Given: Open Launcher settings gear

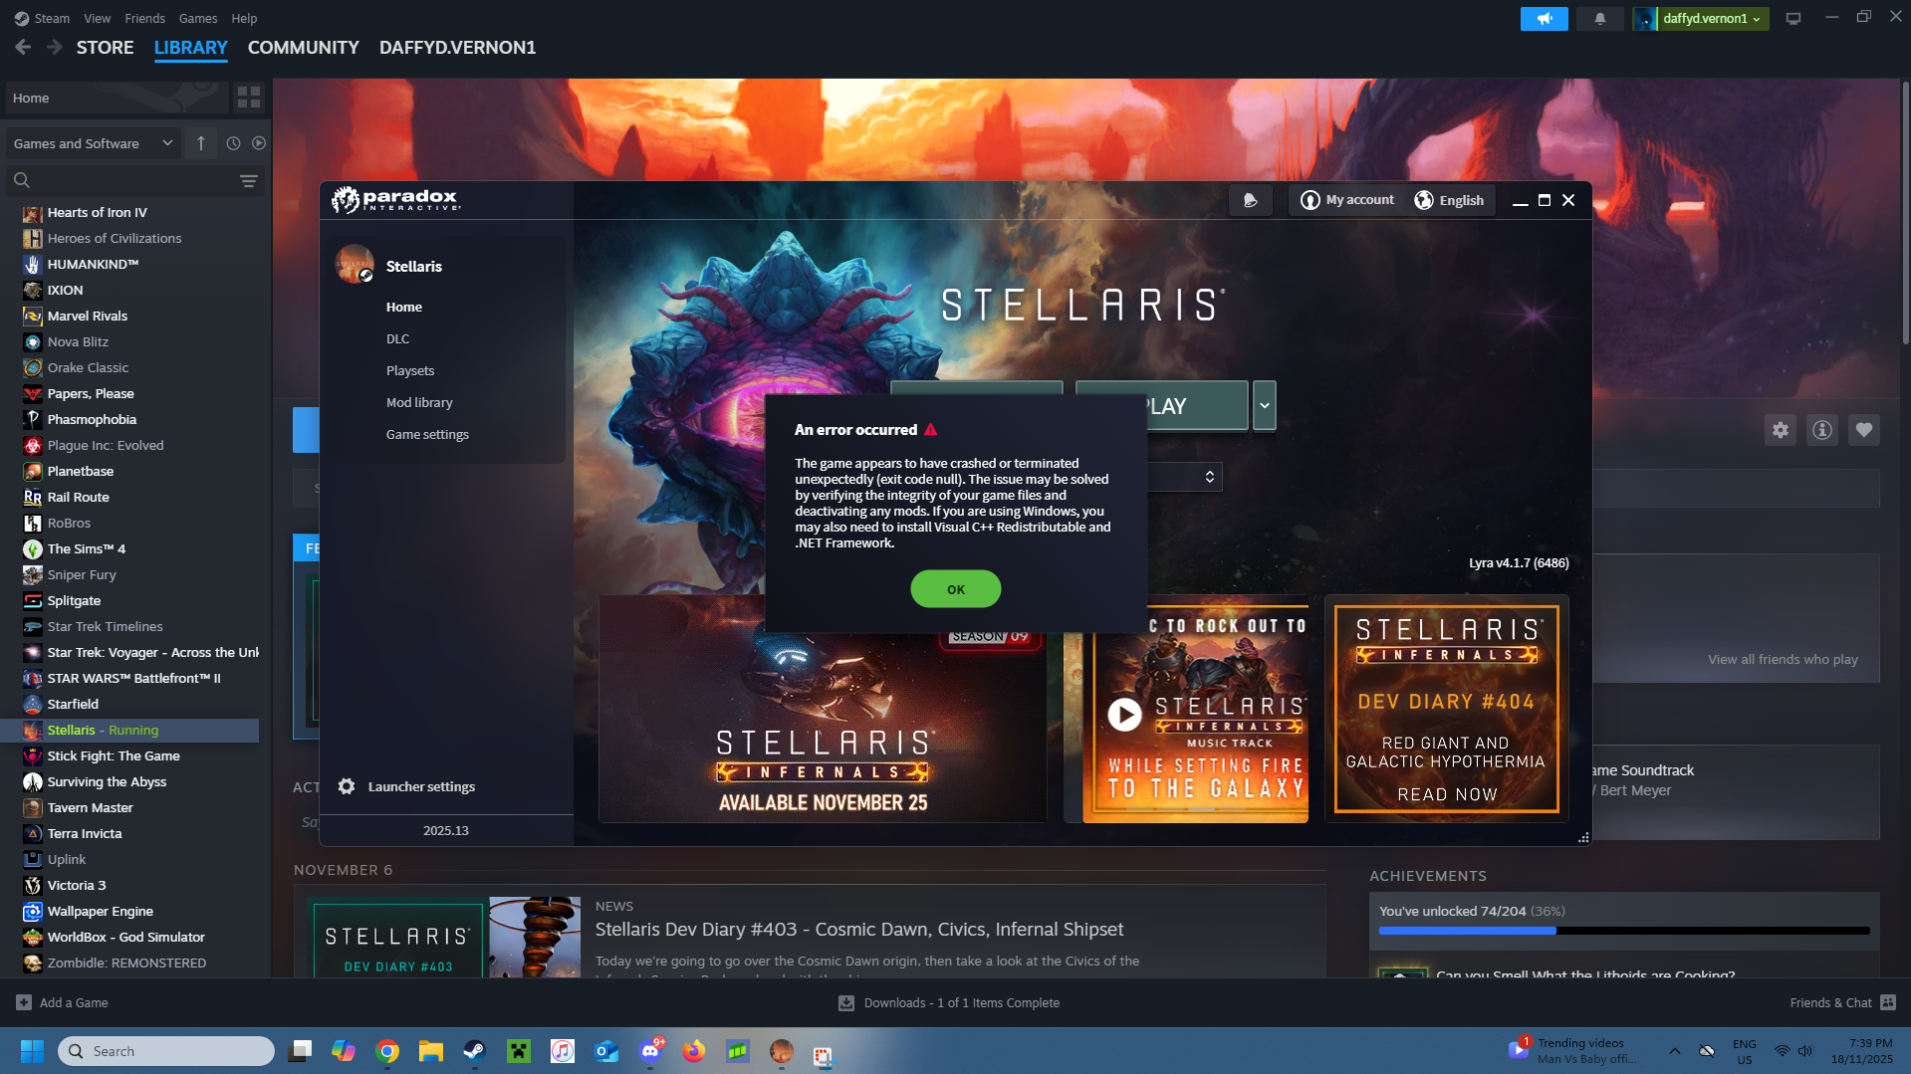Looking at the screenshot, I should (x=347, y=786).
